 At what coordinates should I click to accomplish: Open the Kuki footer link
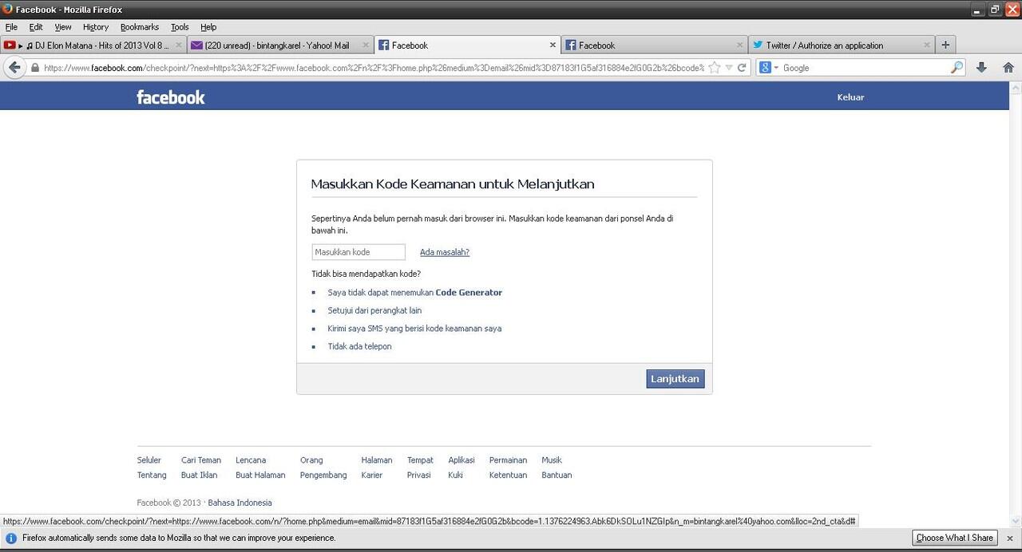455,475
